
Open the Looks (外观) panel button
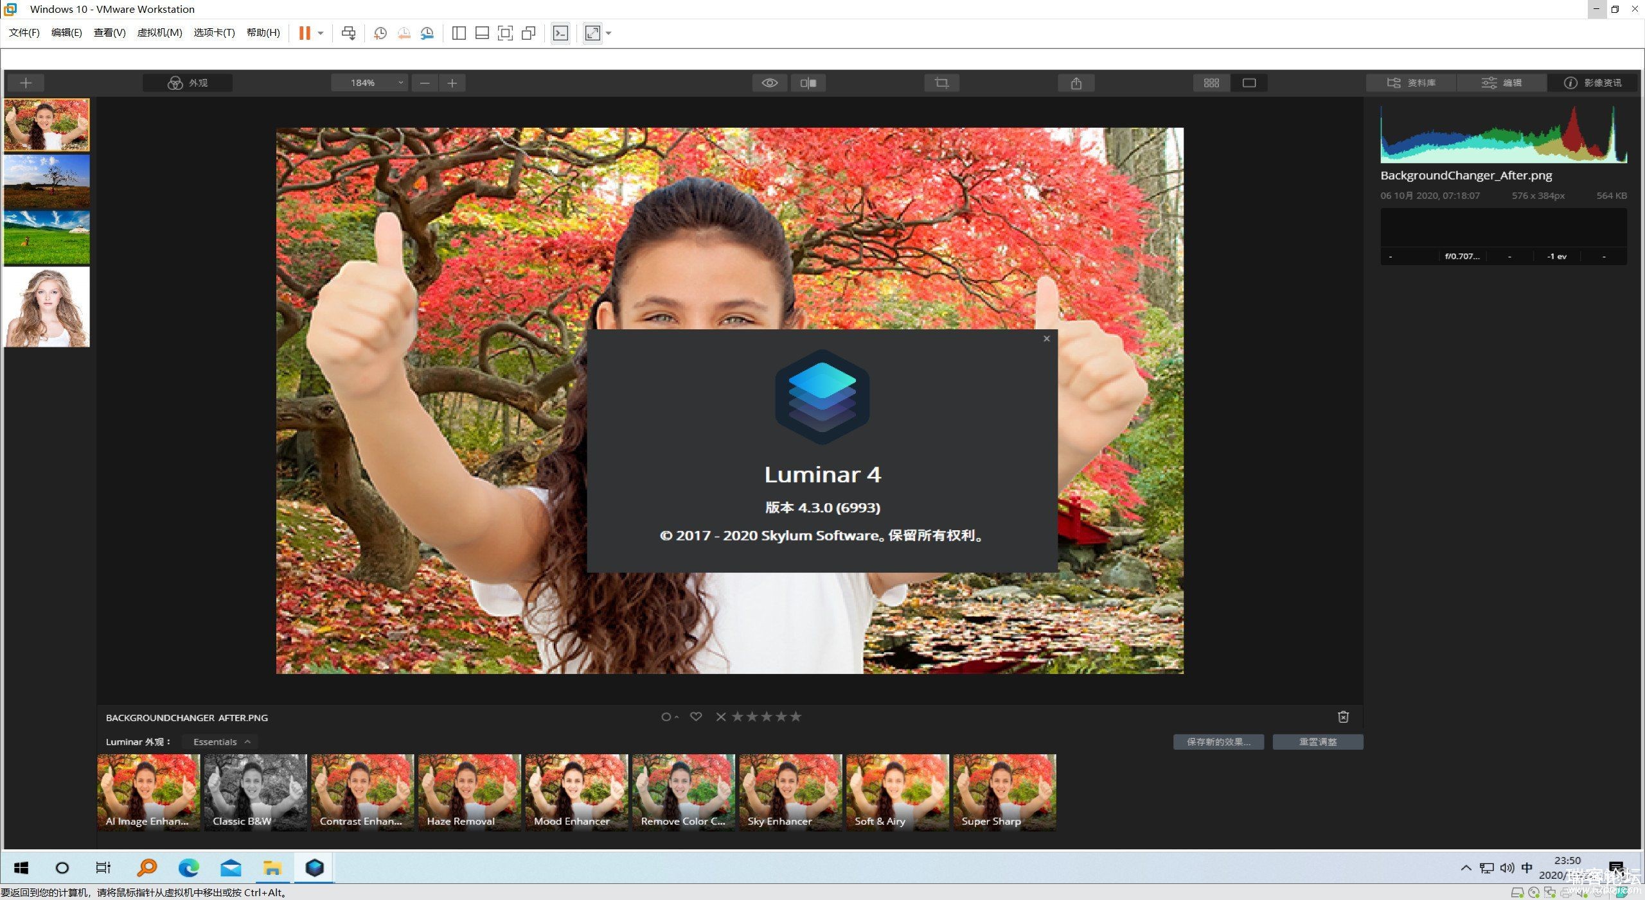[x=188, y=83]
